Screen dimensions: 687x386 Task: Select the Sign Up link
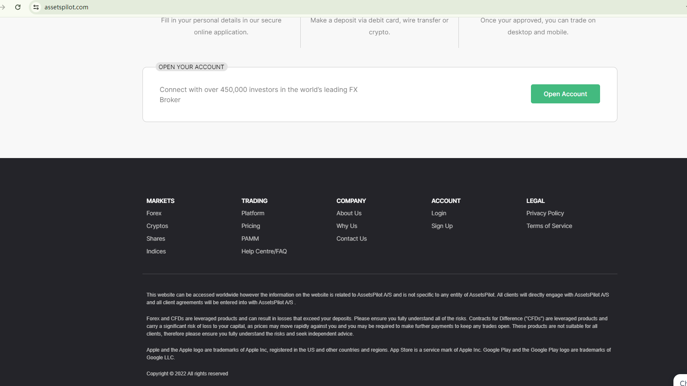pos(442,226)
